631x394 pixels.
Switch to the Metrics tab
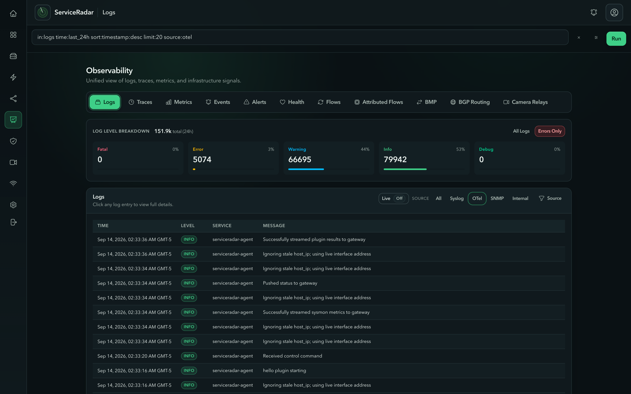pos(179,102)
